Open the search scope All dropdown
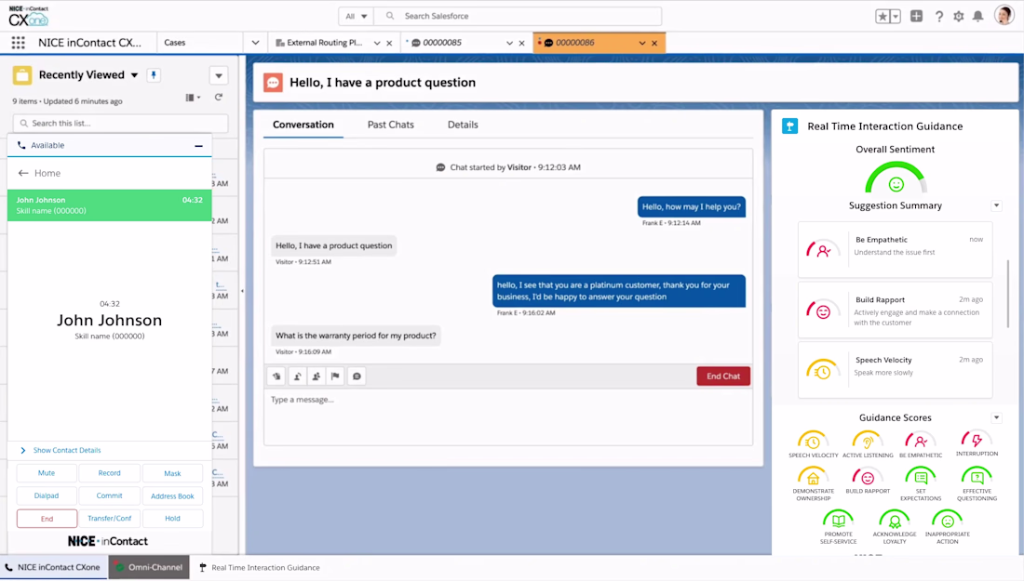 tap(356, 17)
